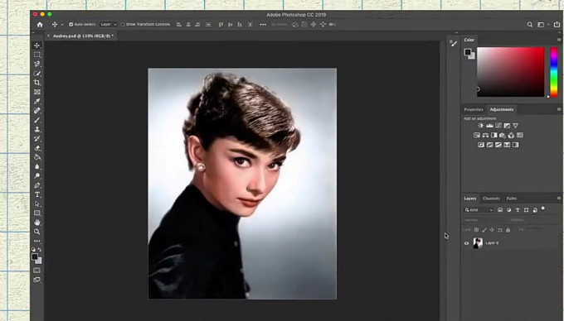Toggle the pixel layer filter
Screen dimensions: 564x321
pos(500,210)
